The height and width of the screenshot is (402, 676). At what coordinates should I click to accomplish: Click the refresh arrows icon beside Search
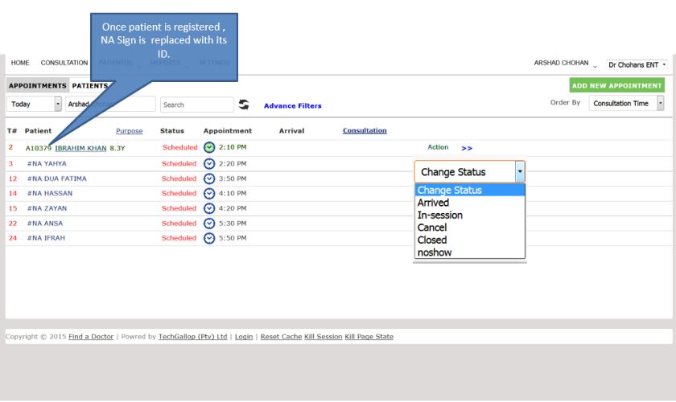click(x=244, y=105)
